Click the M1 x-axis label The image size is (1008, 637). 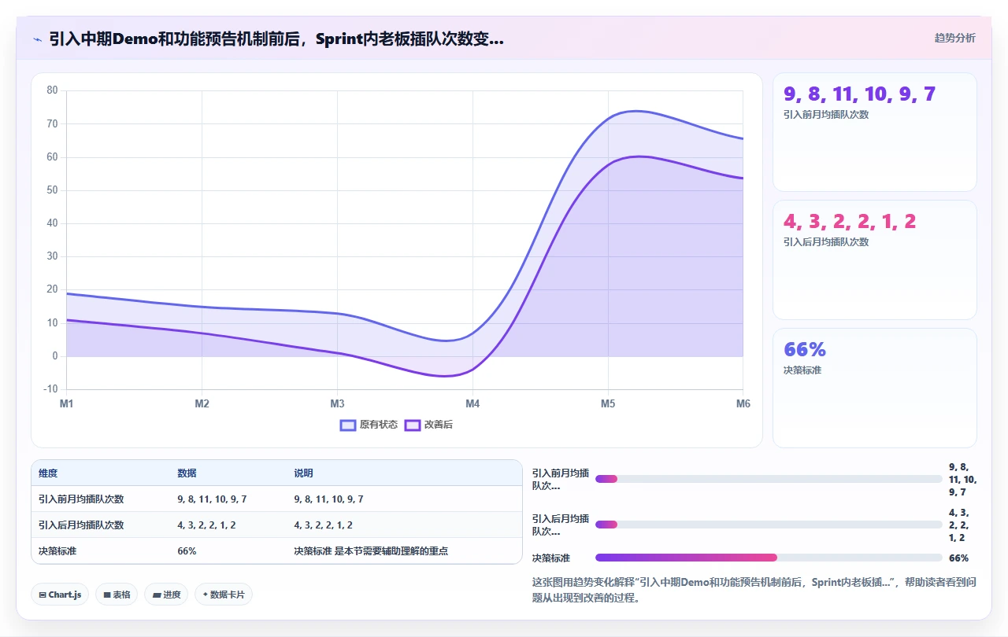point(67,404)
